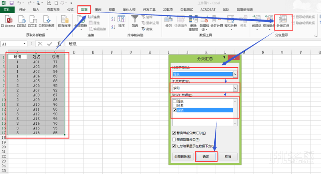This screenshot has height=174, width=321.
Task: Click the formula bar cancel X icon
Action: coord(40,44)
